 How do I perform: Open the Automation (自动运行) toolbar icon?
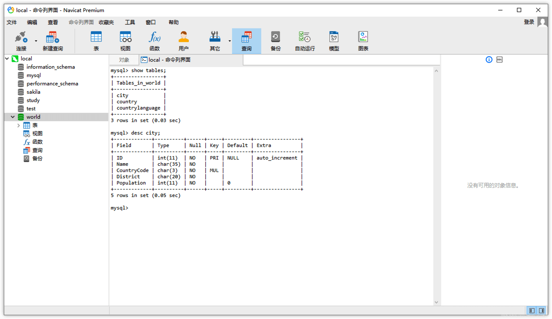305,41
